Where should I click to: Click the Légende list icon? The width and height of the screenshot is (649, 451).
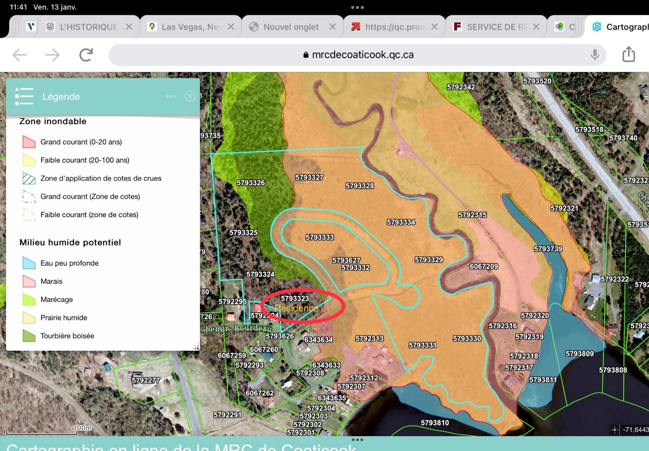pyautogui.click(x=24, y=96)
